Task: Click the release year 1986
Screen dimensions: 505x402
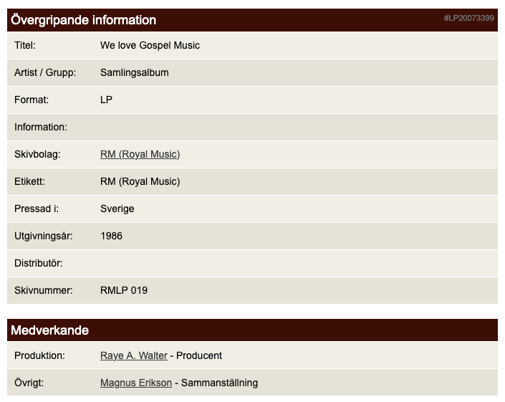Action: coord(111,236)
